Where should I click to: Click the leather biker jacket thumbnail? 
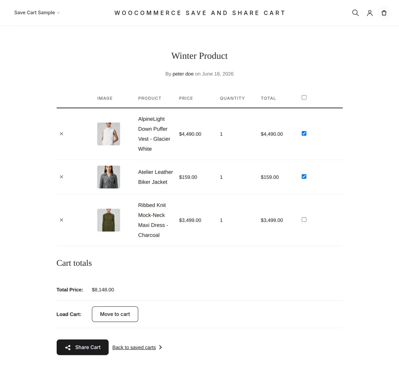point(109,177)
